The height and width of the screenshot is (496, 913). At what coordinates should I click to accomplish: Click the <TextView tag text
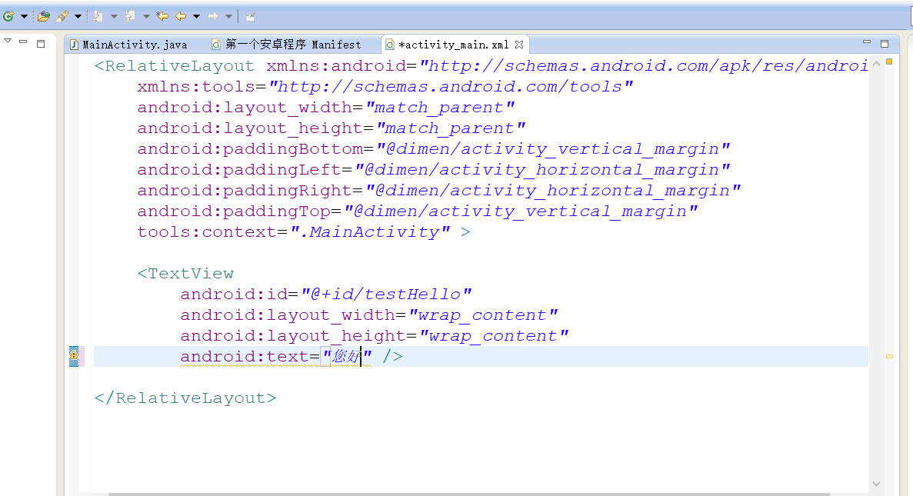(185, 274)
